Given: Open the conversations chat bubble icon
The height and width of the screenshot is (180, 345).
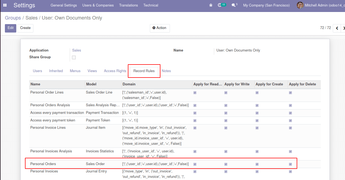Looking at the screenshot, I should (x=234, y=5).
